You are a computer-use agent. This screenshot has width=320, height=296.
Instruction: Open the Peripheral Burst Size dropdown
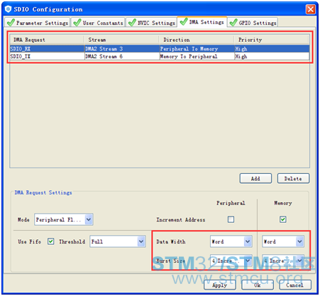[x=231, y=261]
